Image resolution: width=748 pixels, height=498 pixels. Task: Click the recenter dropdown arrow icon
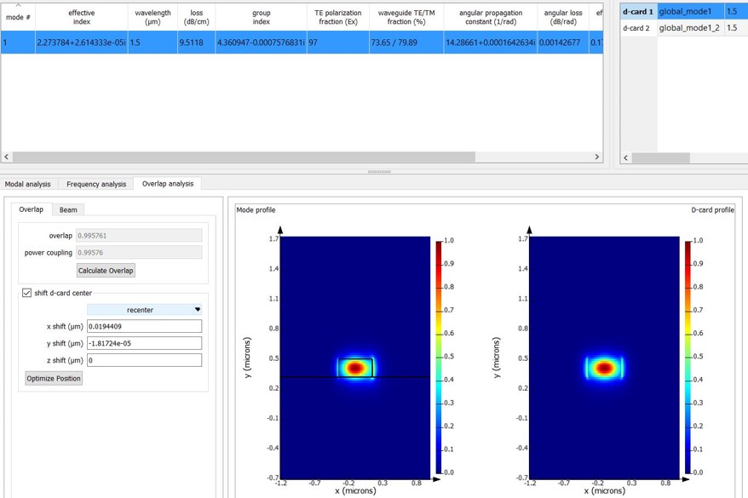tap(196, 308)
